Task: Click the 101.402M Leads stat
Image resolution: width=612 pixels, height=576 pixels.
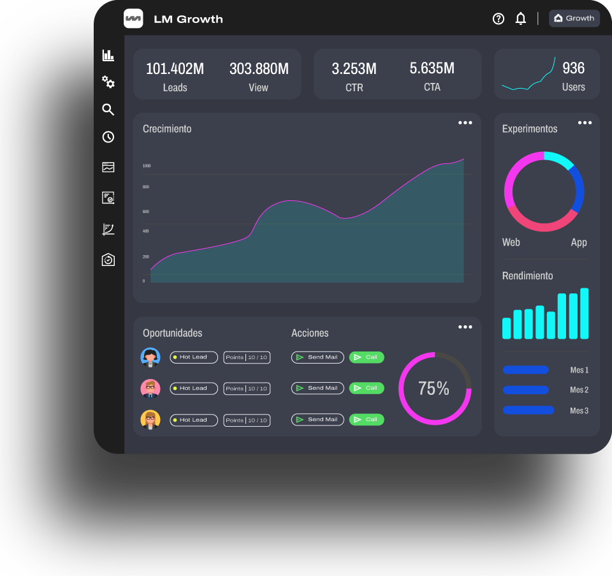Action: [x=175, y=77]
